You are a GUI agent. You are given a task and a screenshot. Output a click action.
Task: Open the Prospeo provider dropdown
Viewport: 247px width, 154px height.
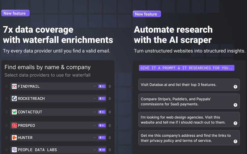(94, 125)
